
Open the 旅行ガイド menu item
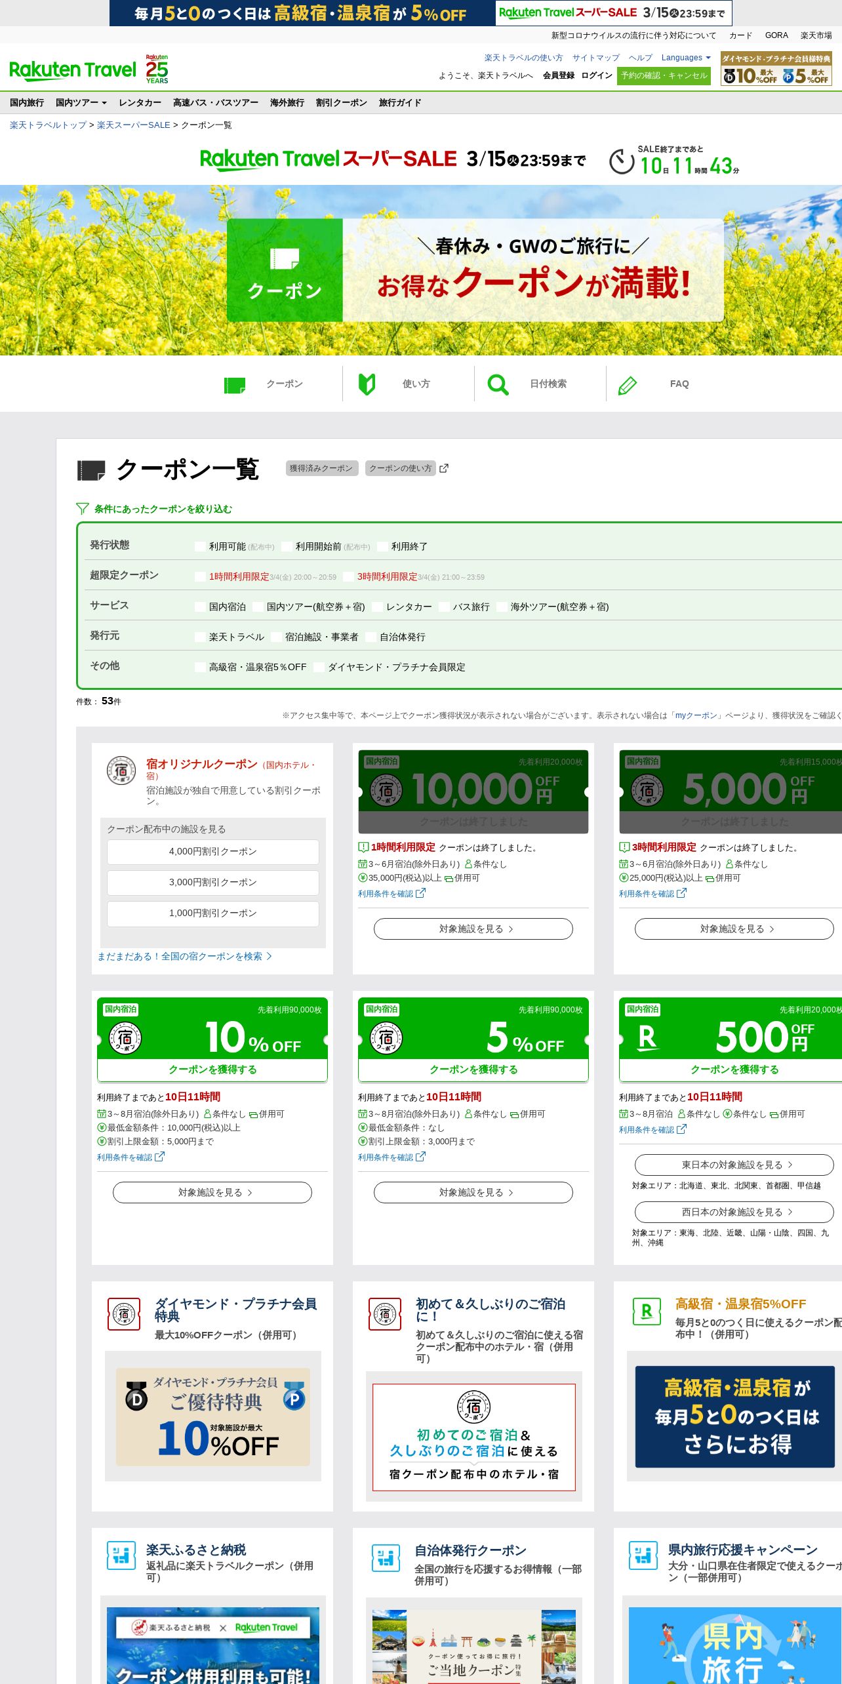(400, 102)
